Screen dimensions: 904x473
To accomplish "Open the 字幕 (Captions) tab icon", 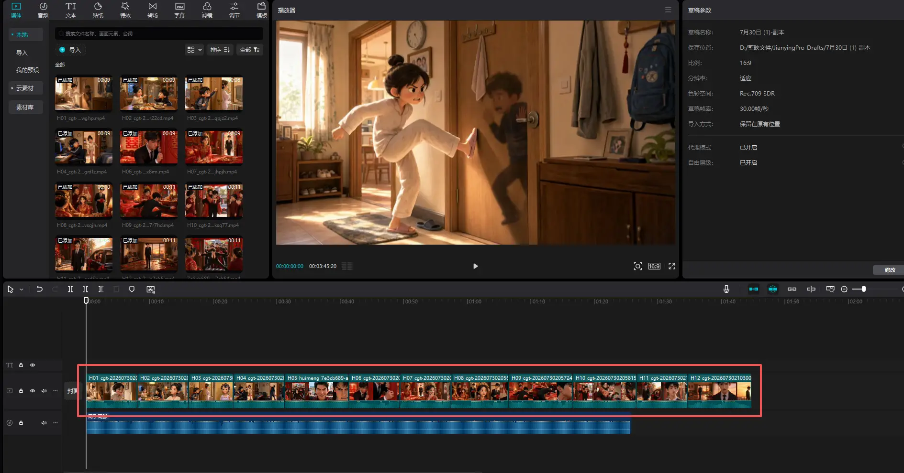I will click(x=180, y=7).
